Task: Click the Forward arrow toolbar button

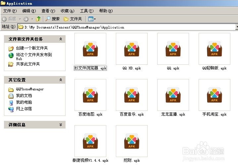Action: (x=26, y=19)
